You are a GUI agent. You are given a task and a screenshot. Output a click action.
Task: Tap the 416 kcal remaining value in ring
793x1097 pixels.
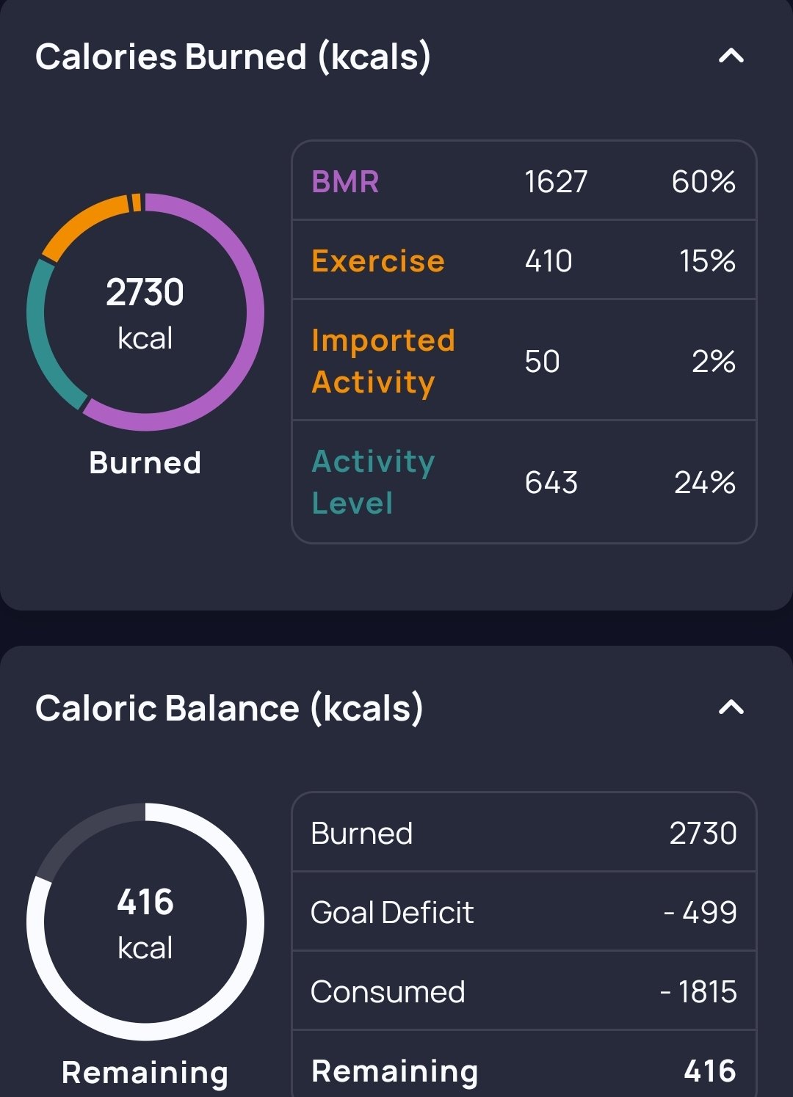click(x=145, y=923)
